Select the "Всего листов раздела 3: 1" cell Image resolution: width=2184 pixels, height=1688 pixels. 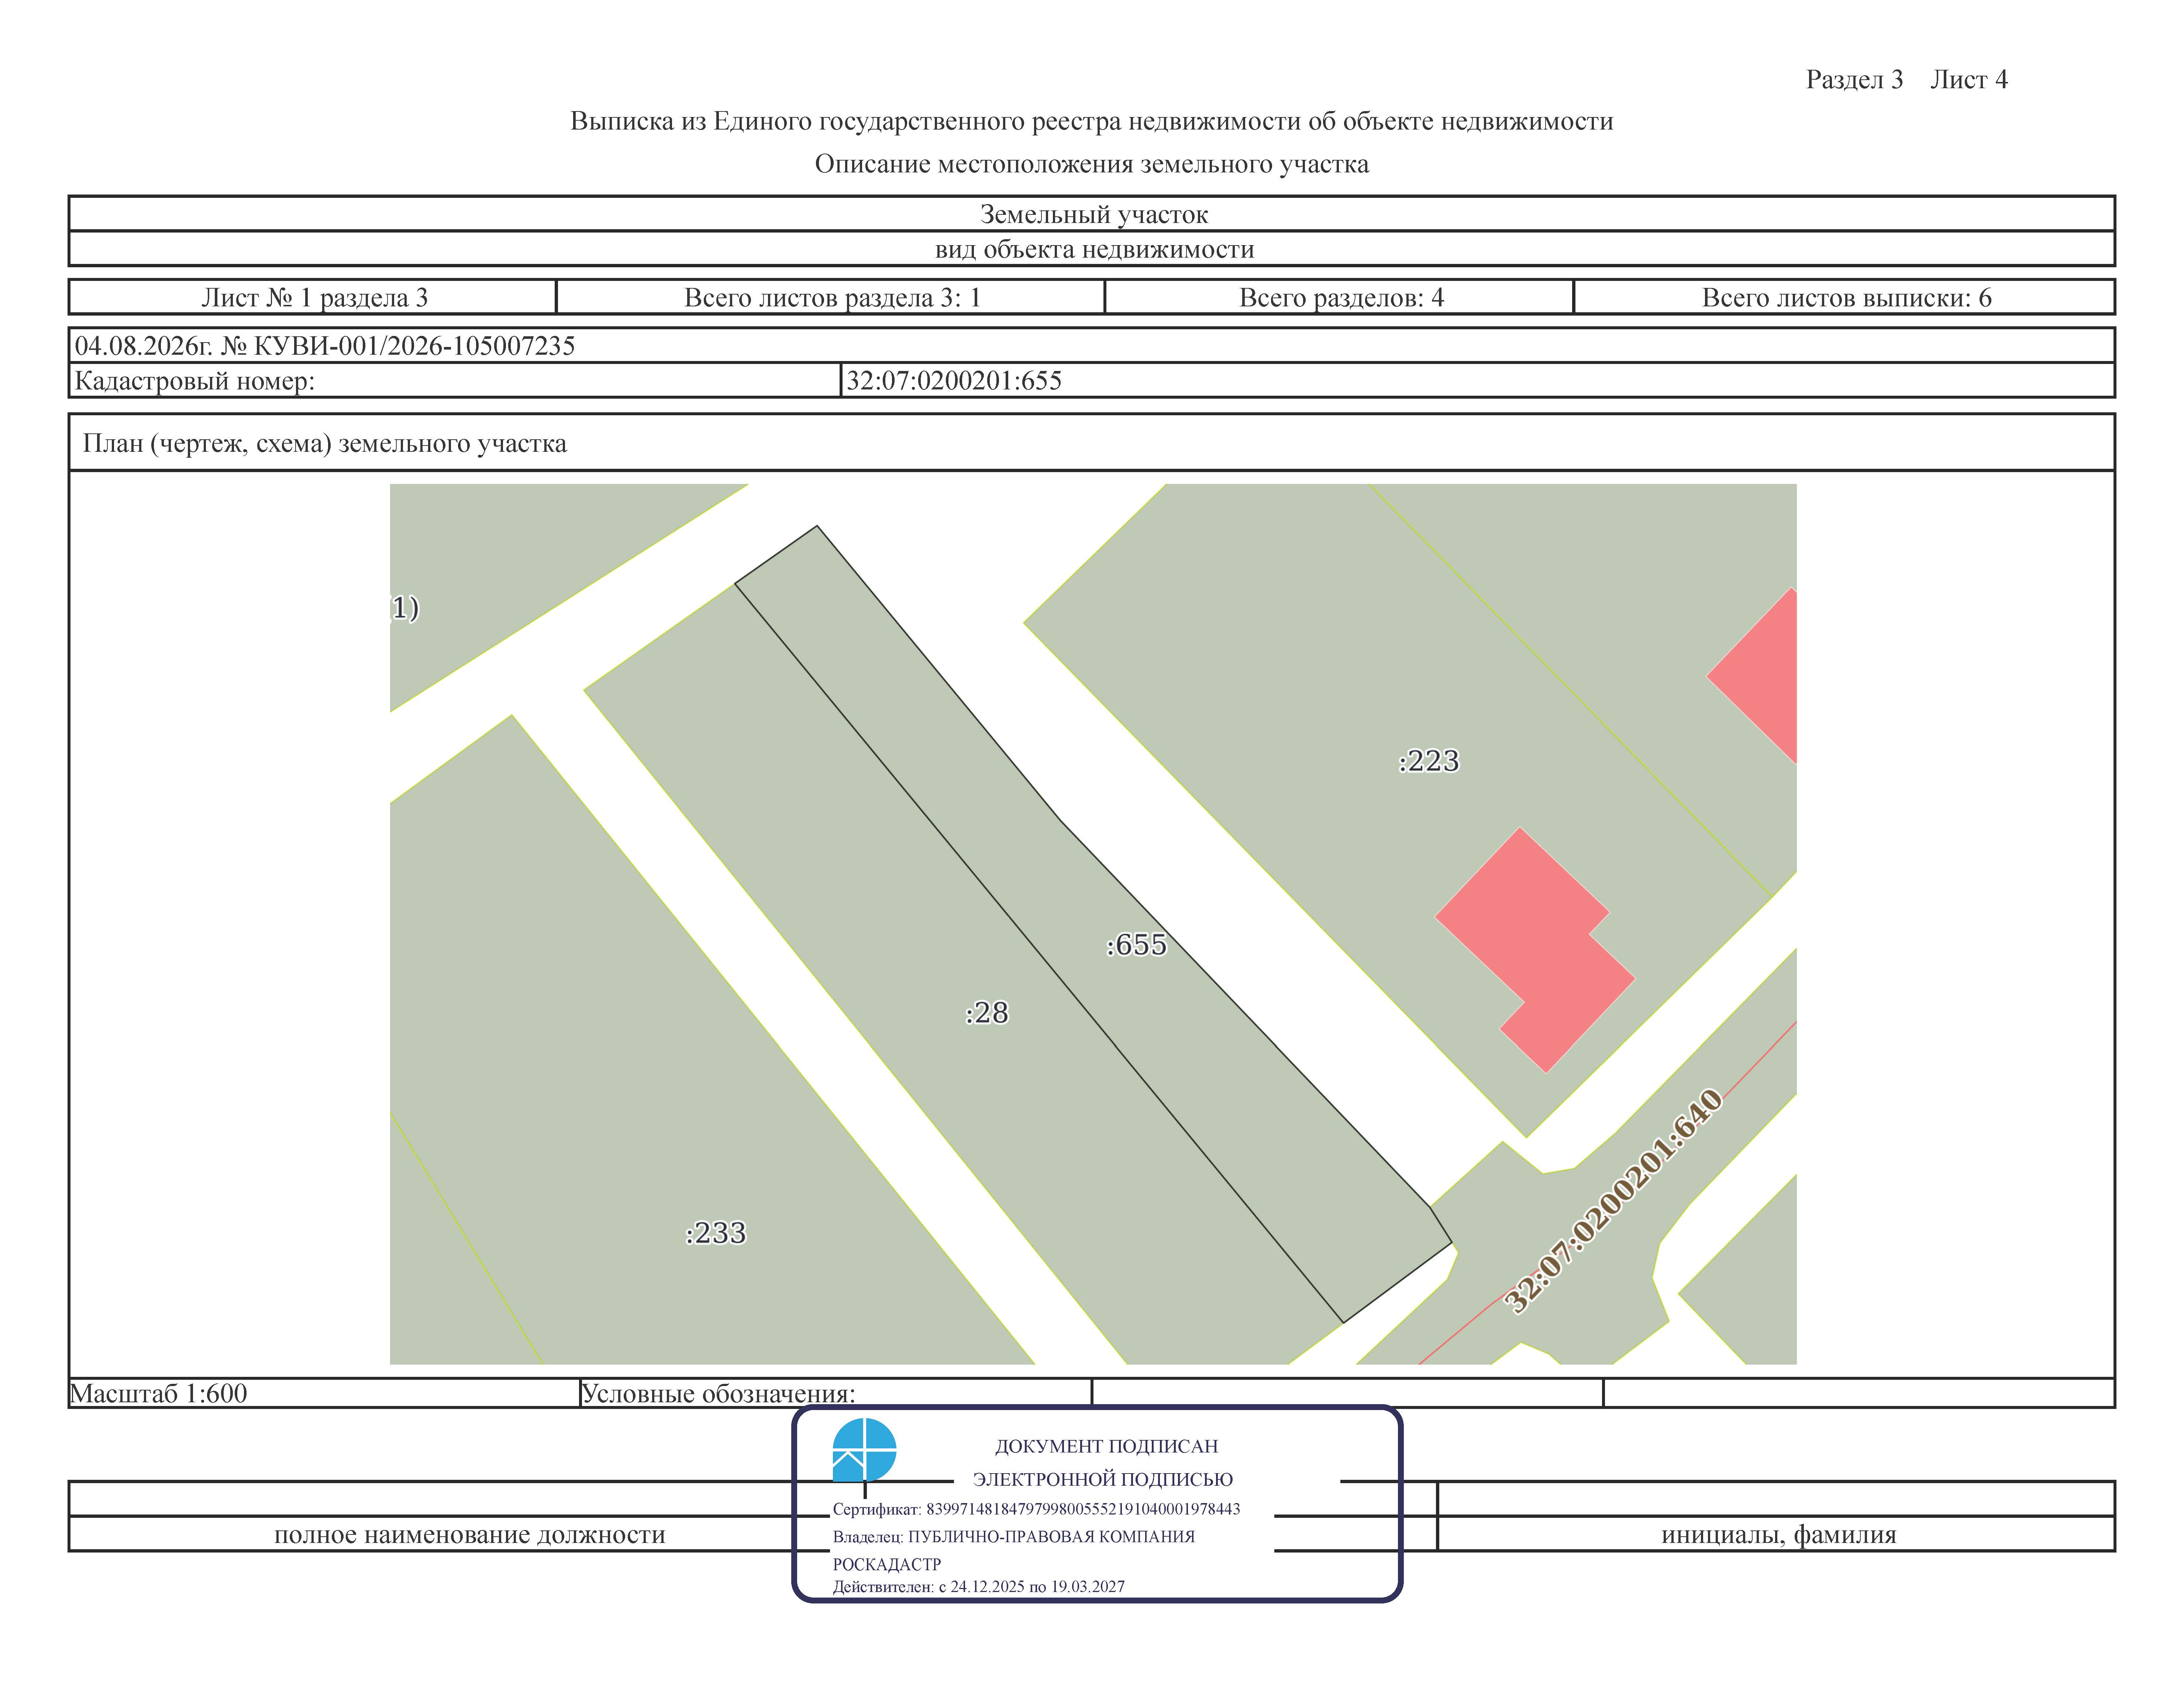coord(831,297)
